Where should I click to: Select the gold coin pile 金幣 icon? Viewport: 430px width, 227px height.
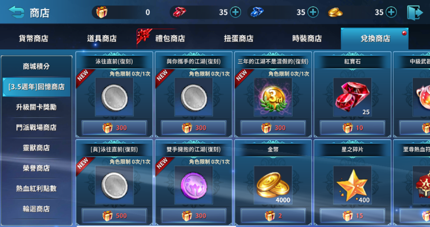tap(273, 185)
